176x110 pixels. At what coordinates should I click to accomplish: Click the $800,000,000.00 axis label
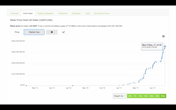[18, 41]
